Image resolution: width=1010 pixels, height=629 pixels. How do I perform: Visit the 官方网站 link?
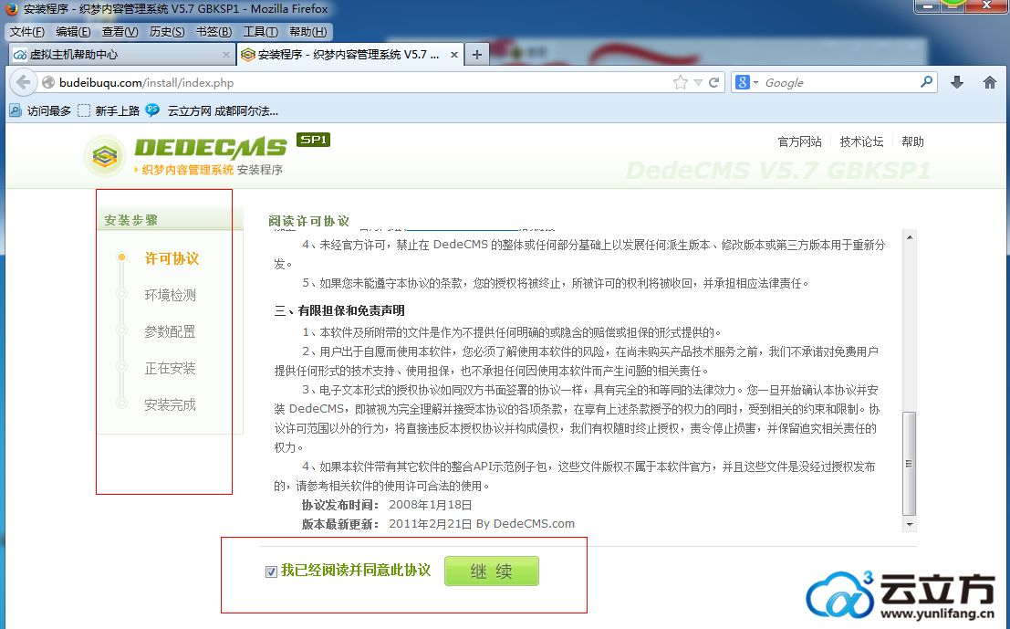(799, 142)
